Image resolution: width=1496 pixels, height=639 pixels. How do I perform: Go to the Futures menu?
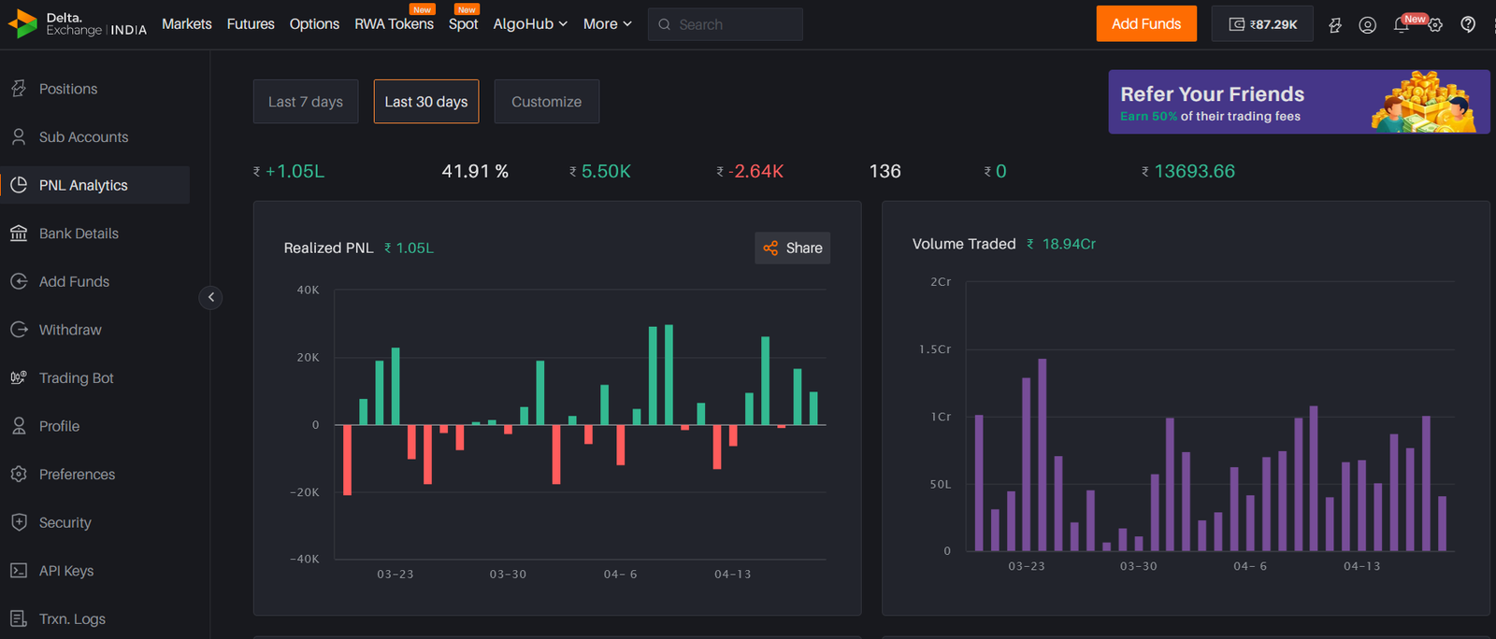[251, 24]
